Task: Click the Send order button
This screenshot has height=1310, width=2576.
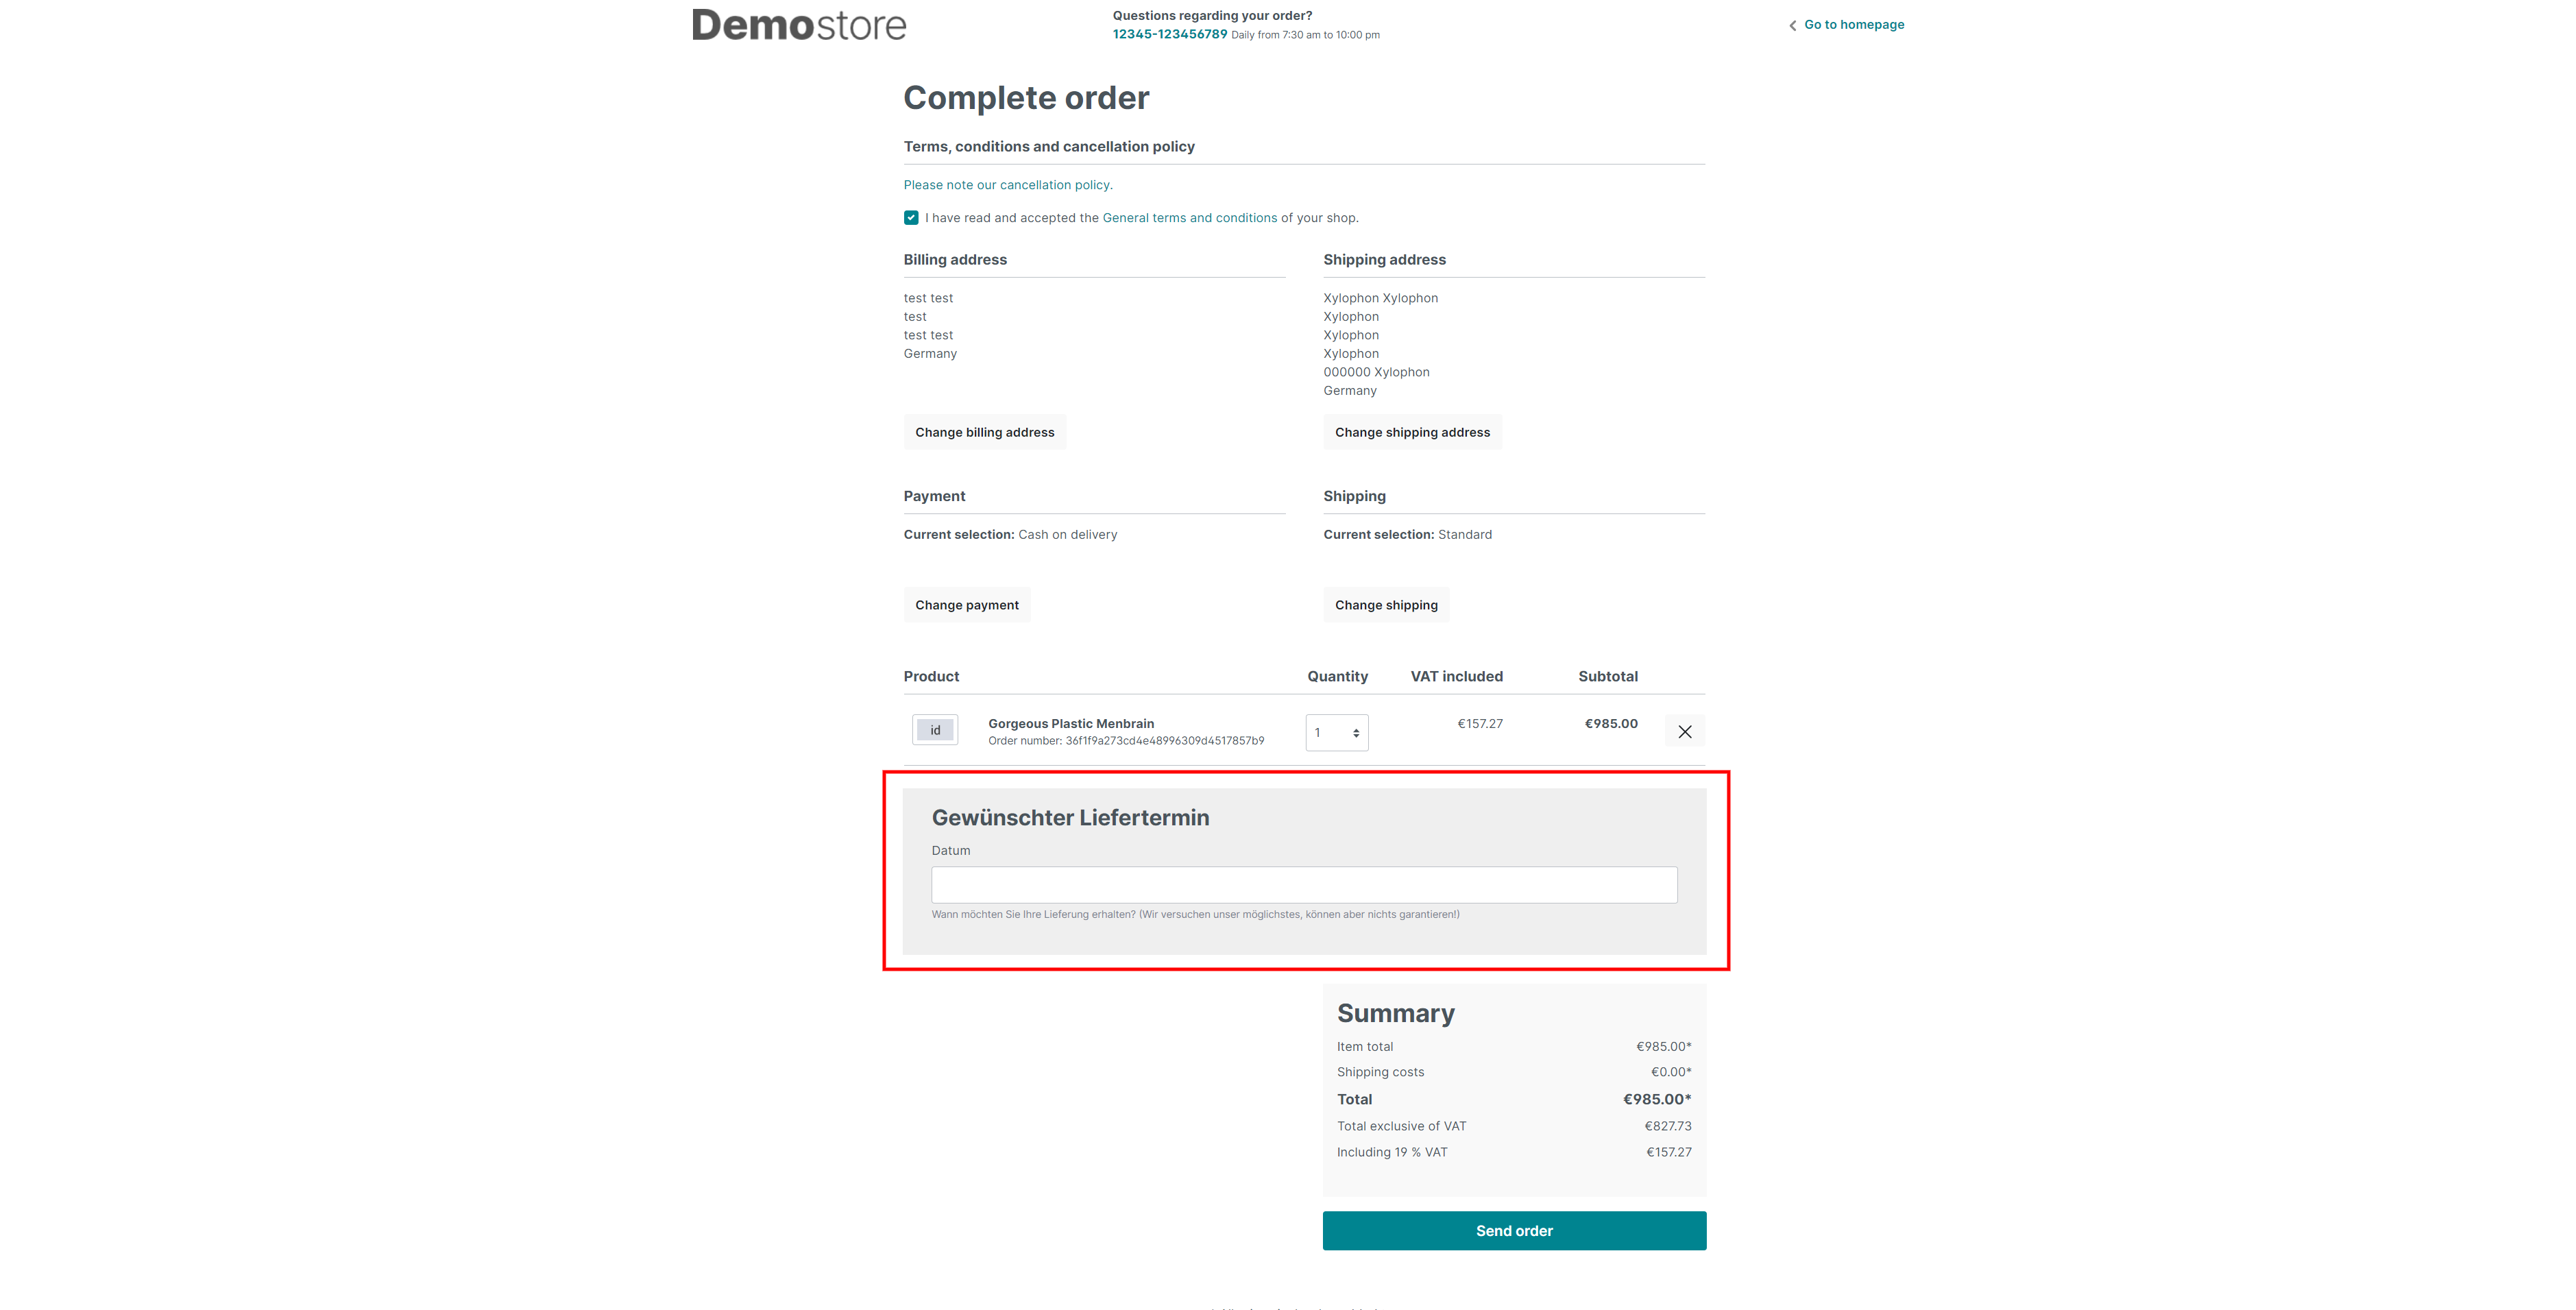Action: click(1514, 1230)
